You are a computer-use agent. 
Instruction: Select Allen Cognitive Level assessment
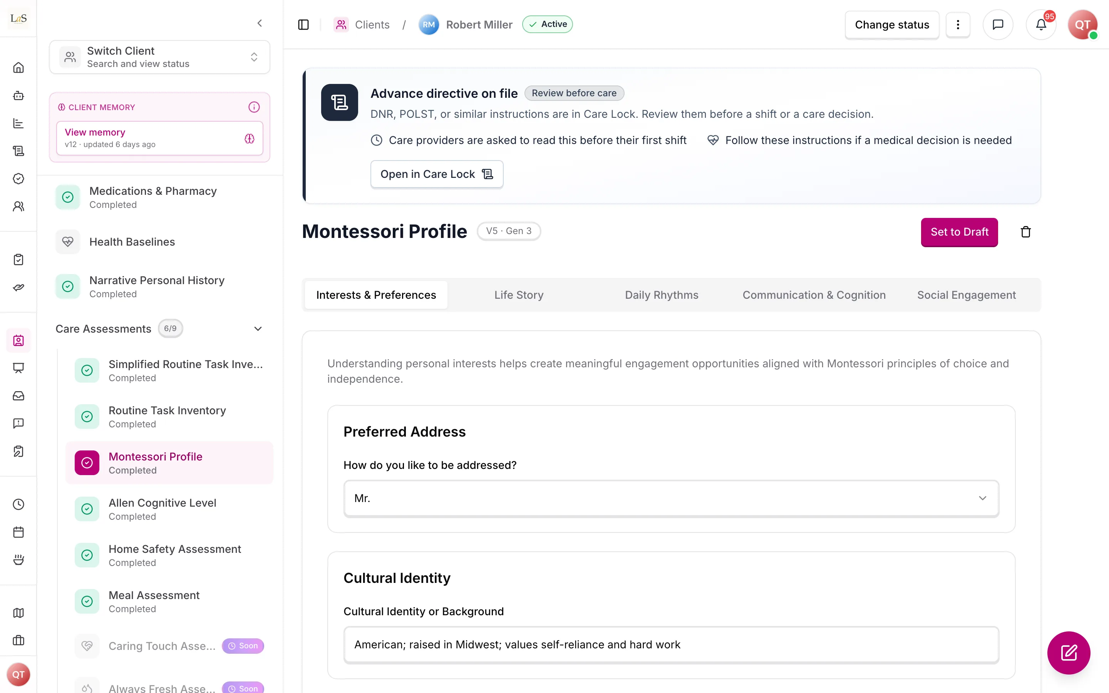[x=169, y=509]
